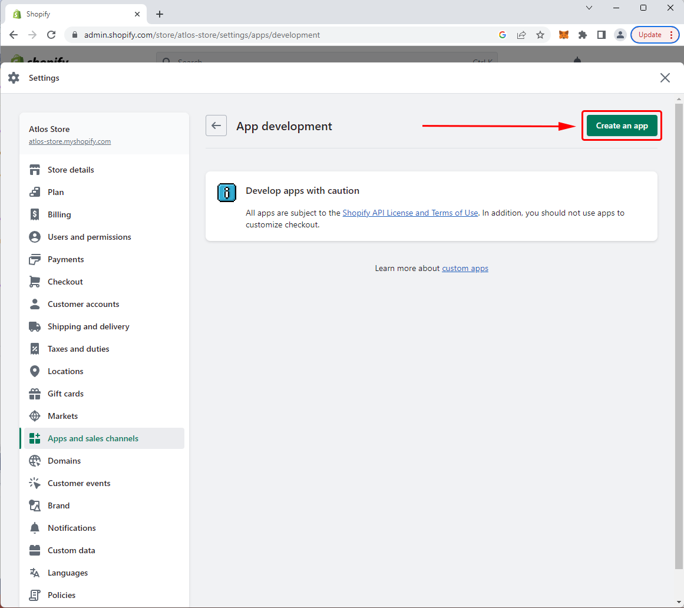
Task: Close the Settings panel with the X
Action: click(x=665, y=78)
